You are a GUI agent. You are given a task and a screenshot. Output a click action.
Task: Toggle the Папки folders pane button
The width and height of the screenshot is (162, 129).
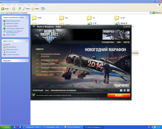(35, 9)
